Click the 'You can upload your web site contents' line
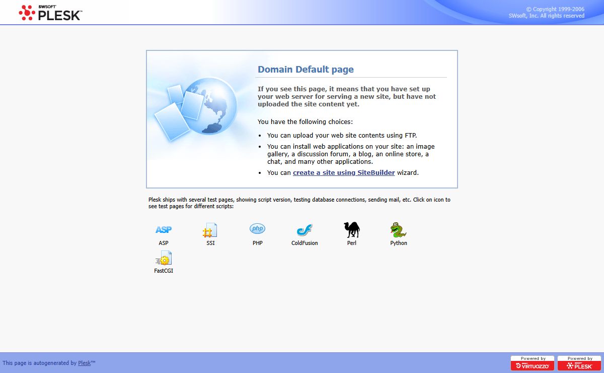The height and width of the screenshot is (373, 604). coord(342,135)
